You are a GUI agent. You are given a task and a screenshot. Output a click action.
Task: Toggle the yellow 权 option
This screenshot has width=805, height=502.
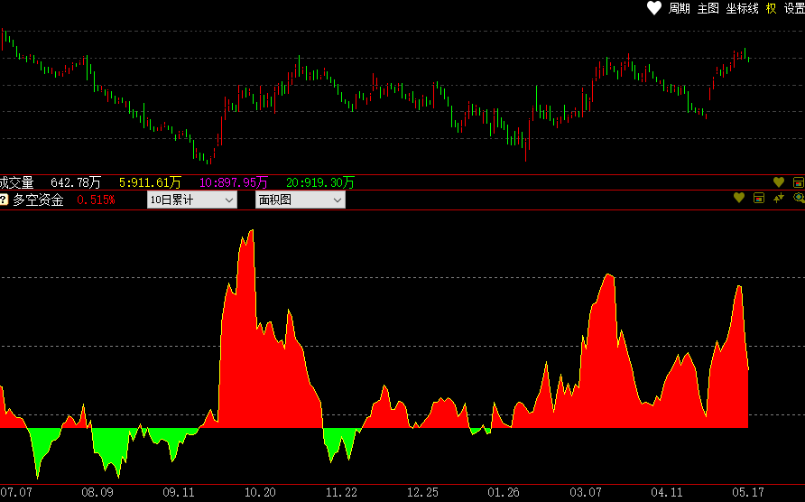pyautogui.click(x=771, y=8)
